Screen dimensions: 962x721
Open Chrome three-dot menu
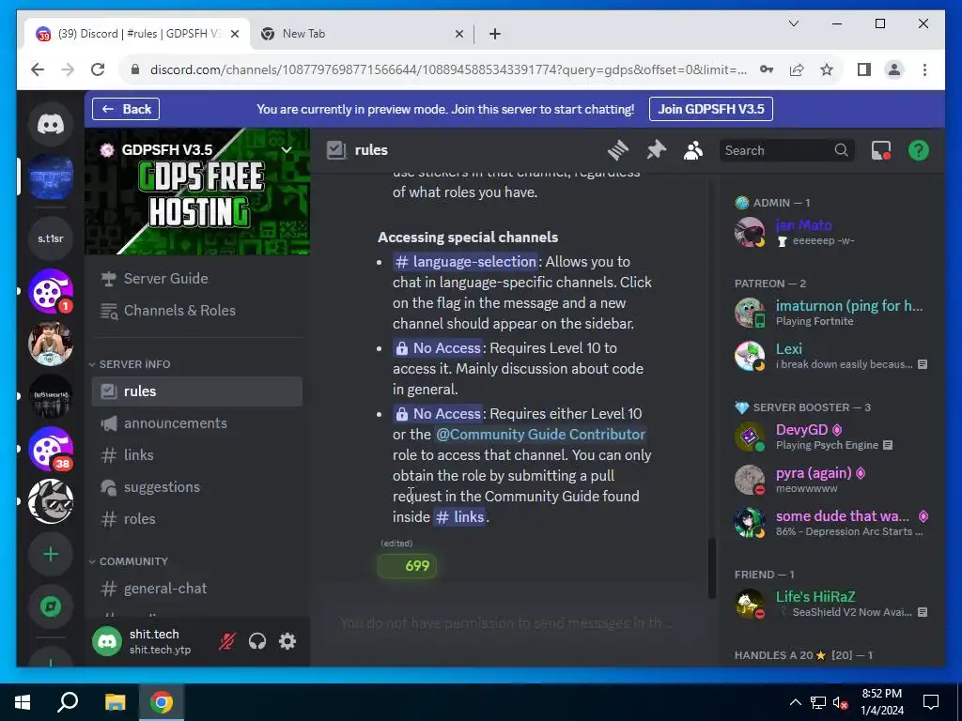(924, 69)
